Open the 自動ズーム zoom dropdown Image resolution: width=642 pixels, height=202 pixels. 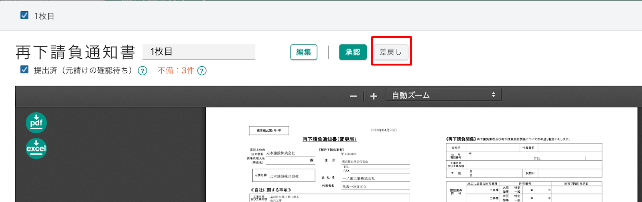click(x=443, y=95)
